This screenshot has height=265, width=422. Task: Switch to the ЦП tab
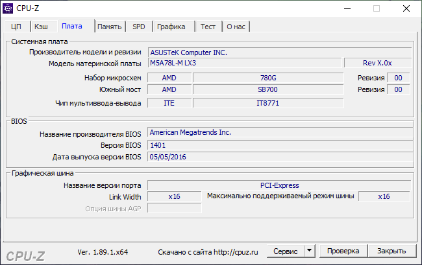[17, 27]
